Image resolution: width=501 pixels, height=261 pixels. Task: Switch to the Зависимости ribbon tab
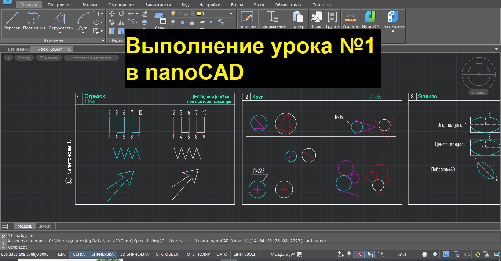[158, 5]
